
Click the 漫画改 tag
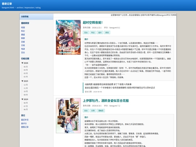[101, 111]
